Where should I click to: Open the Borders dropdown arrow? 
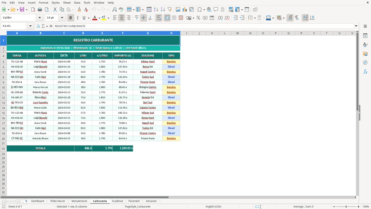point(255,18)
